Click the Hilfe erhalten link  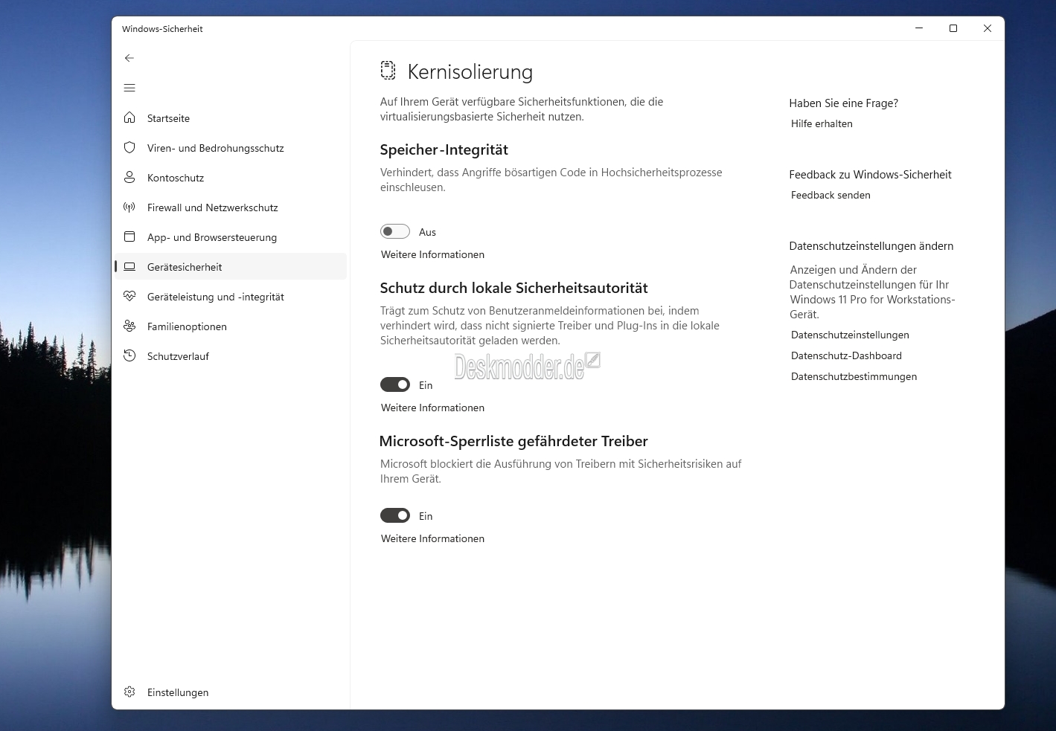[x=822, y=123]
